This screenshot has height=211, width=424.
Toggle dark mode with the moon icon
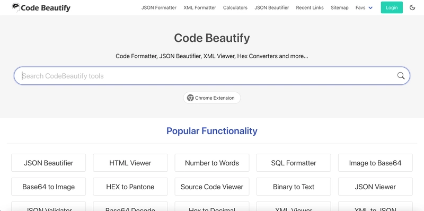tap(412, 7)
